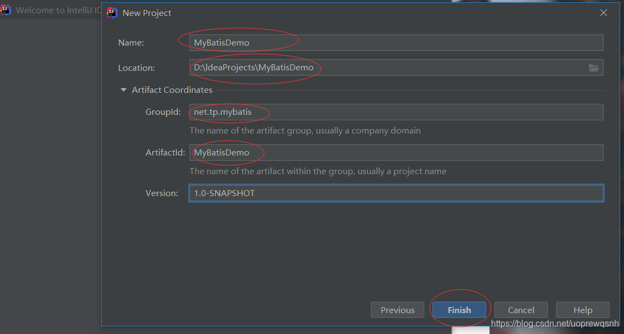
Task: Close the New Project dialog
Action: tap(603, 13)
